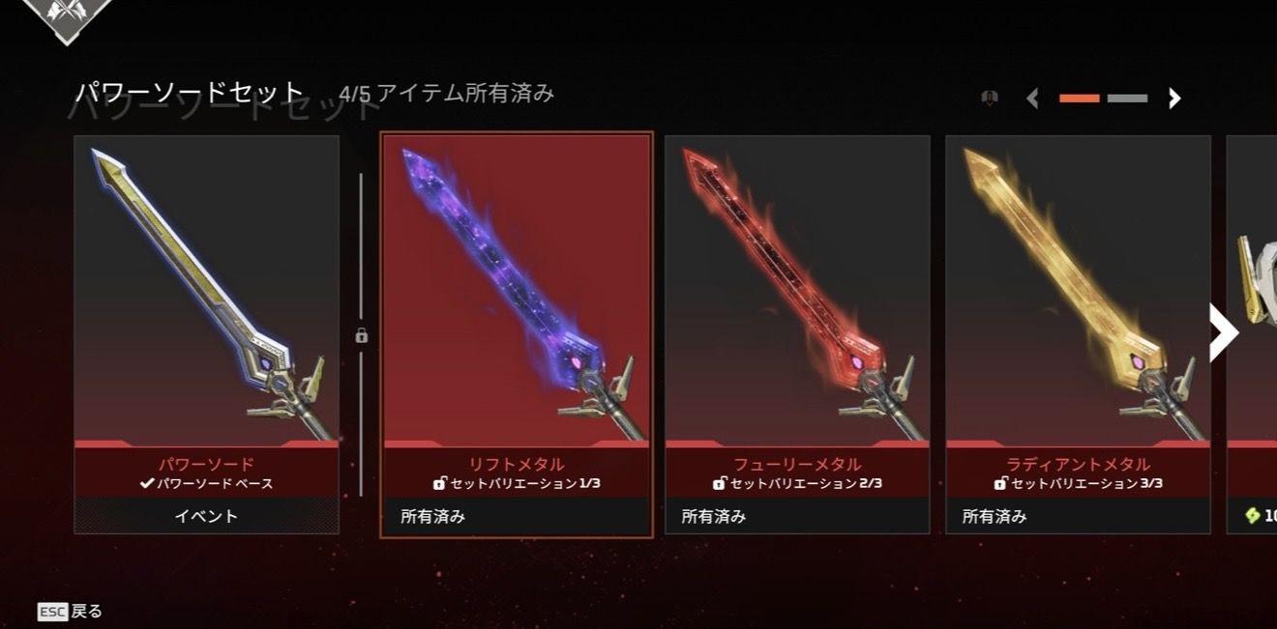Select the red フューリーメタル sword card
1277x629 pixels.
797,334
